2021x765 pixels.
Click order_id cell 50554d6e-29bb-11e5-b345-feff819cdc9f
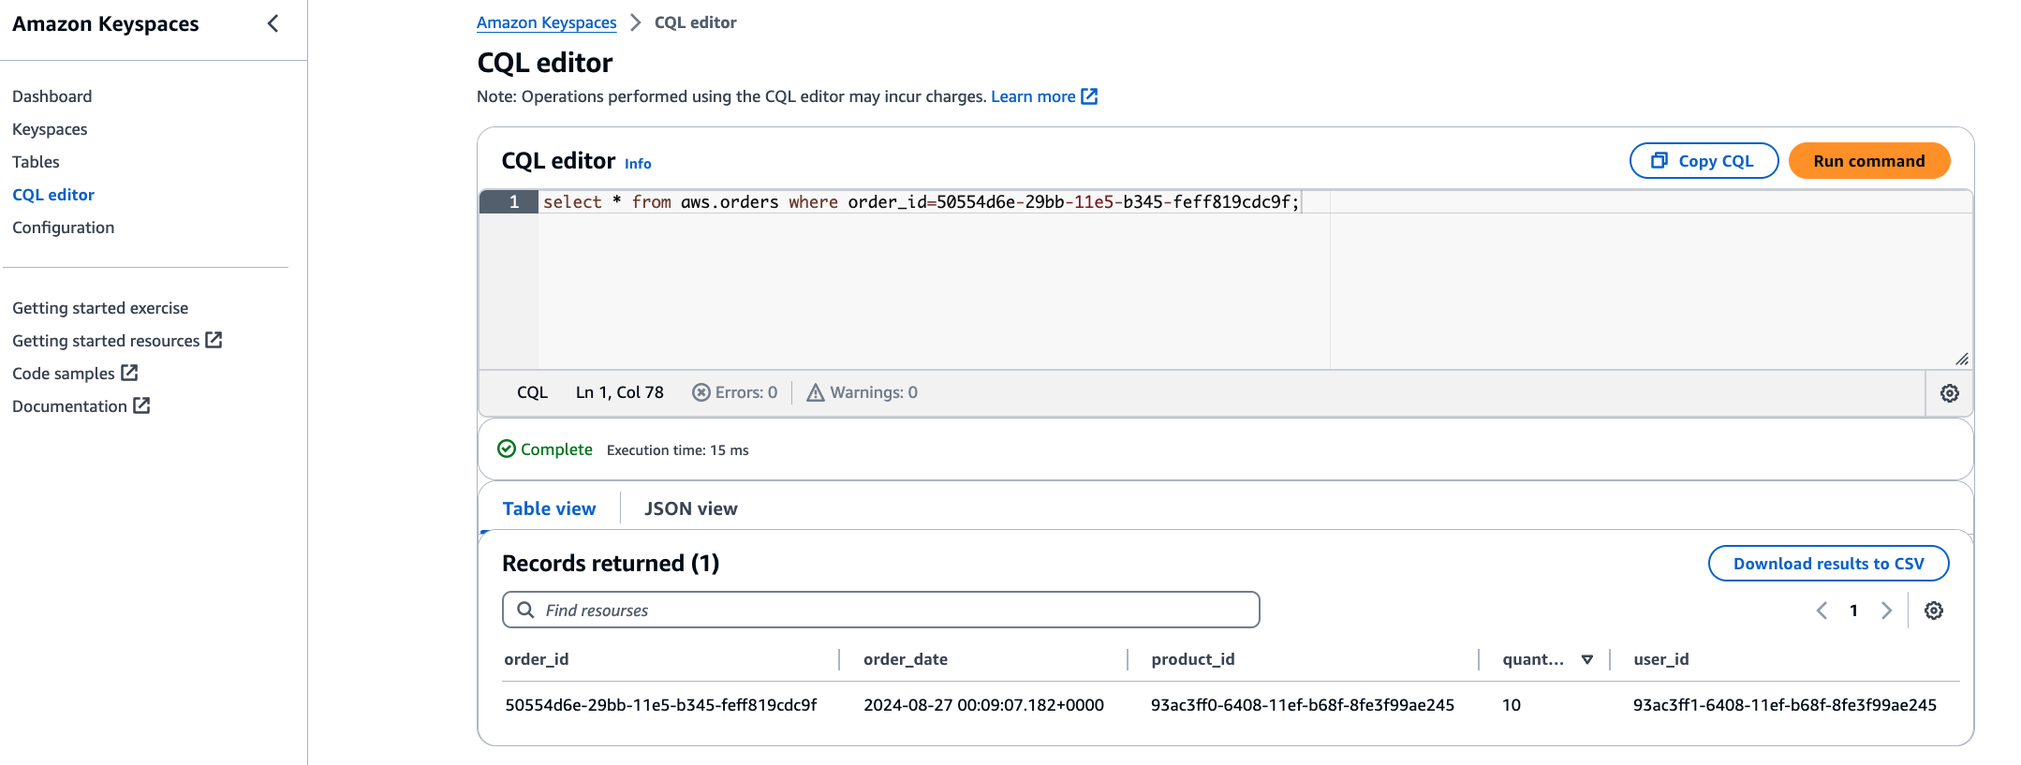point(661,705)
